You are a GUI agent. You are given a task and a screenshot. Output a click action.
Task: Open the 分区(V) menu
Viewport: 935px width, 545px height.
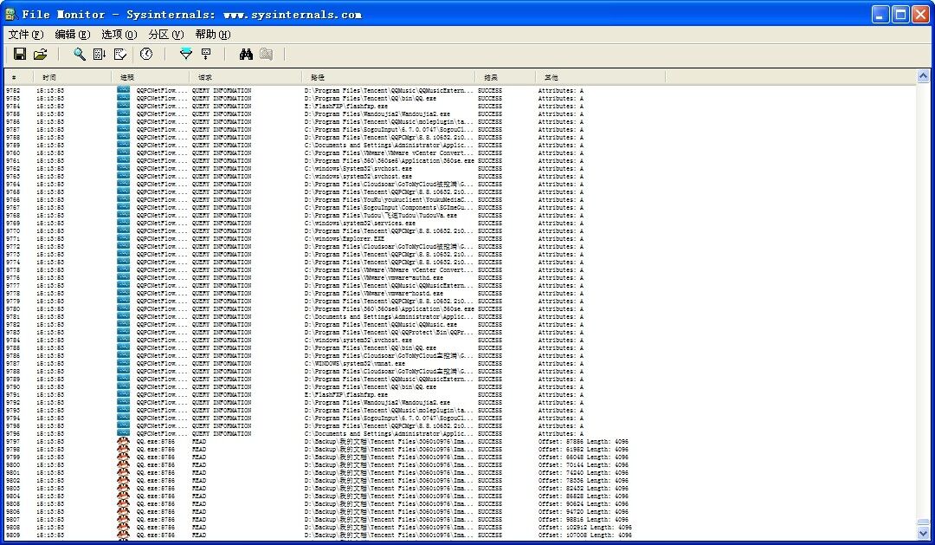coord(165,35)
